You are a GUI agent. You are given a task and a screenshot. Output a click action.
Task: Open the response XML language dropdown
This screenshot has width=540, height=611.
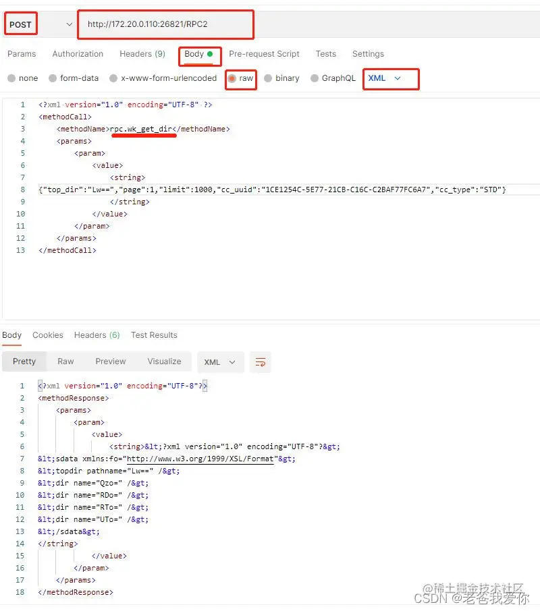(x=220, y=361)
